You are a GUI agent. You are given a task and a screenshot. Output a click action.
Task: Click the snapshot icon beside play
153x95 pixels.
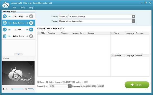[x=7, y=89]
